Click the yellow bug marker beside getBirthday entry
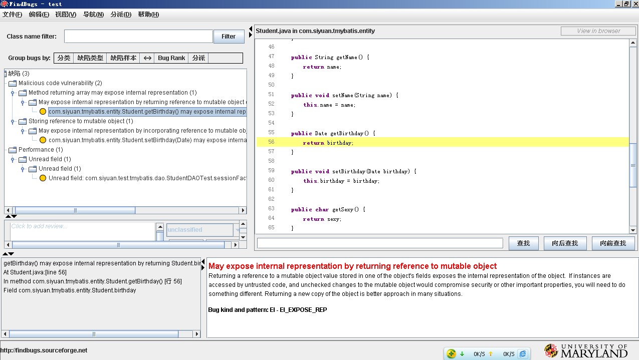The image size is (639, 360). pos(43,111)
